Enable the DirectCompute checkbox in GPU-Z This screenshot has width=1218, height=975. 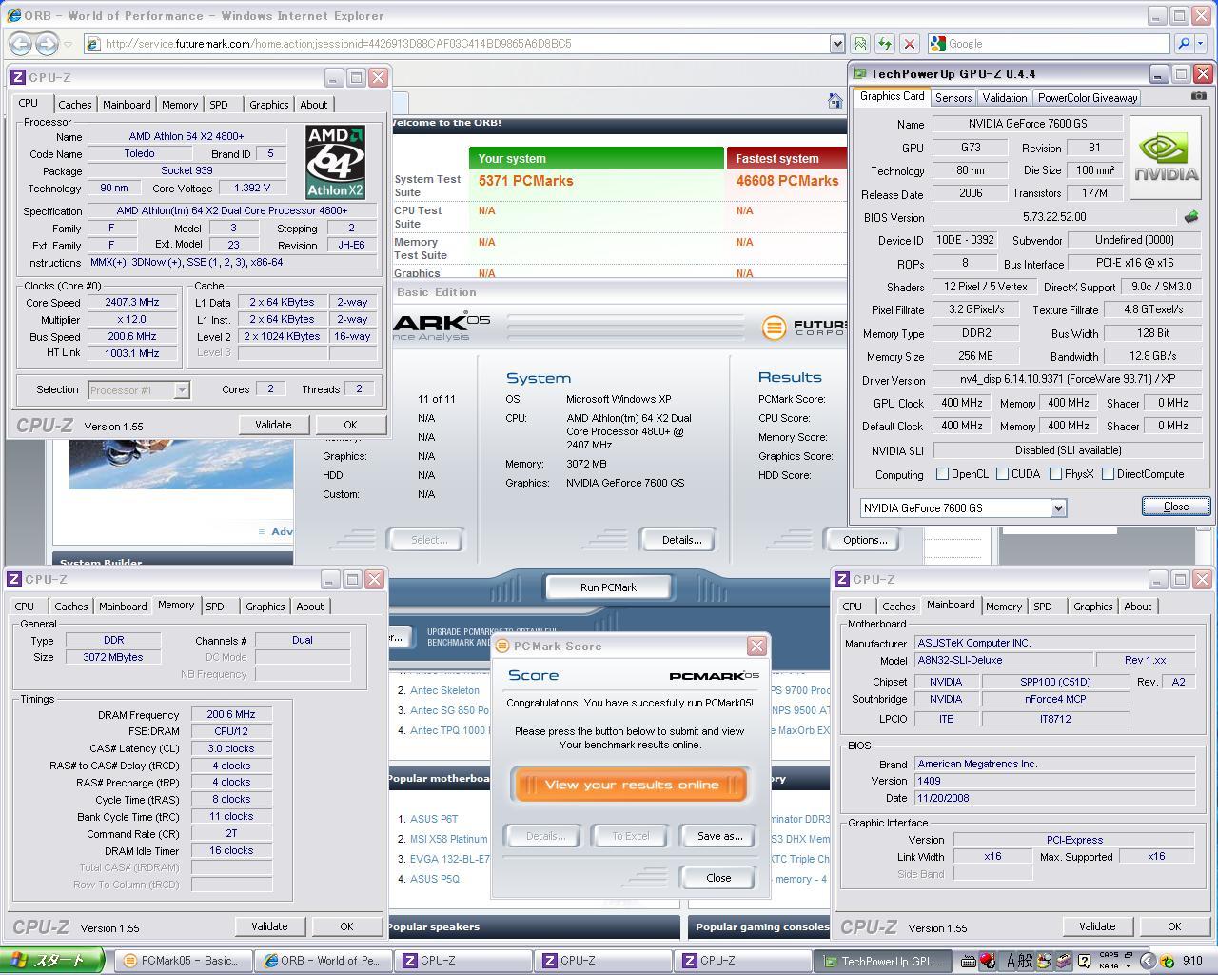(1108, 473)
